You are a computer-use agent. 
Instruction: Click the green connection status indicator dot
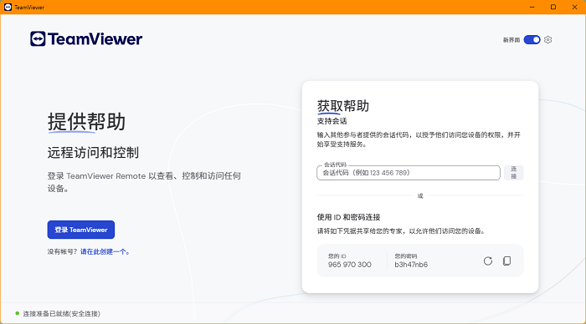[x=18, y=313]
